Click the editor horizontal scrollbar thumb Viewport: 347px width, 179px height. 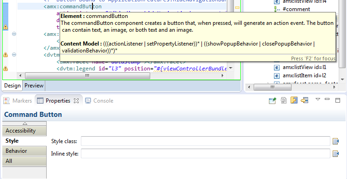click(x=87, y=75)
